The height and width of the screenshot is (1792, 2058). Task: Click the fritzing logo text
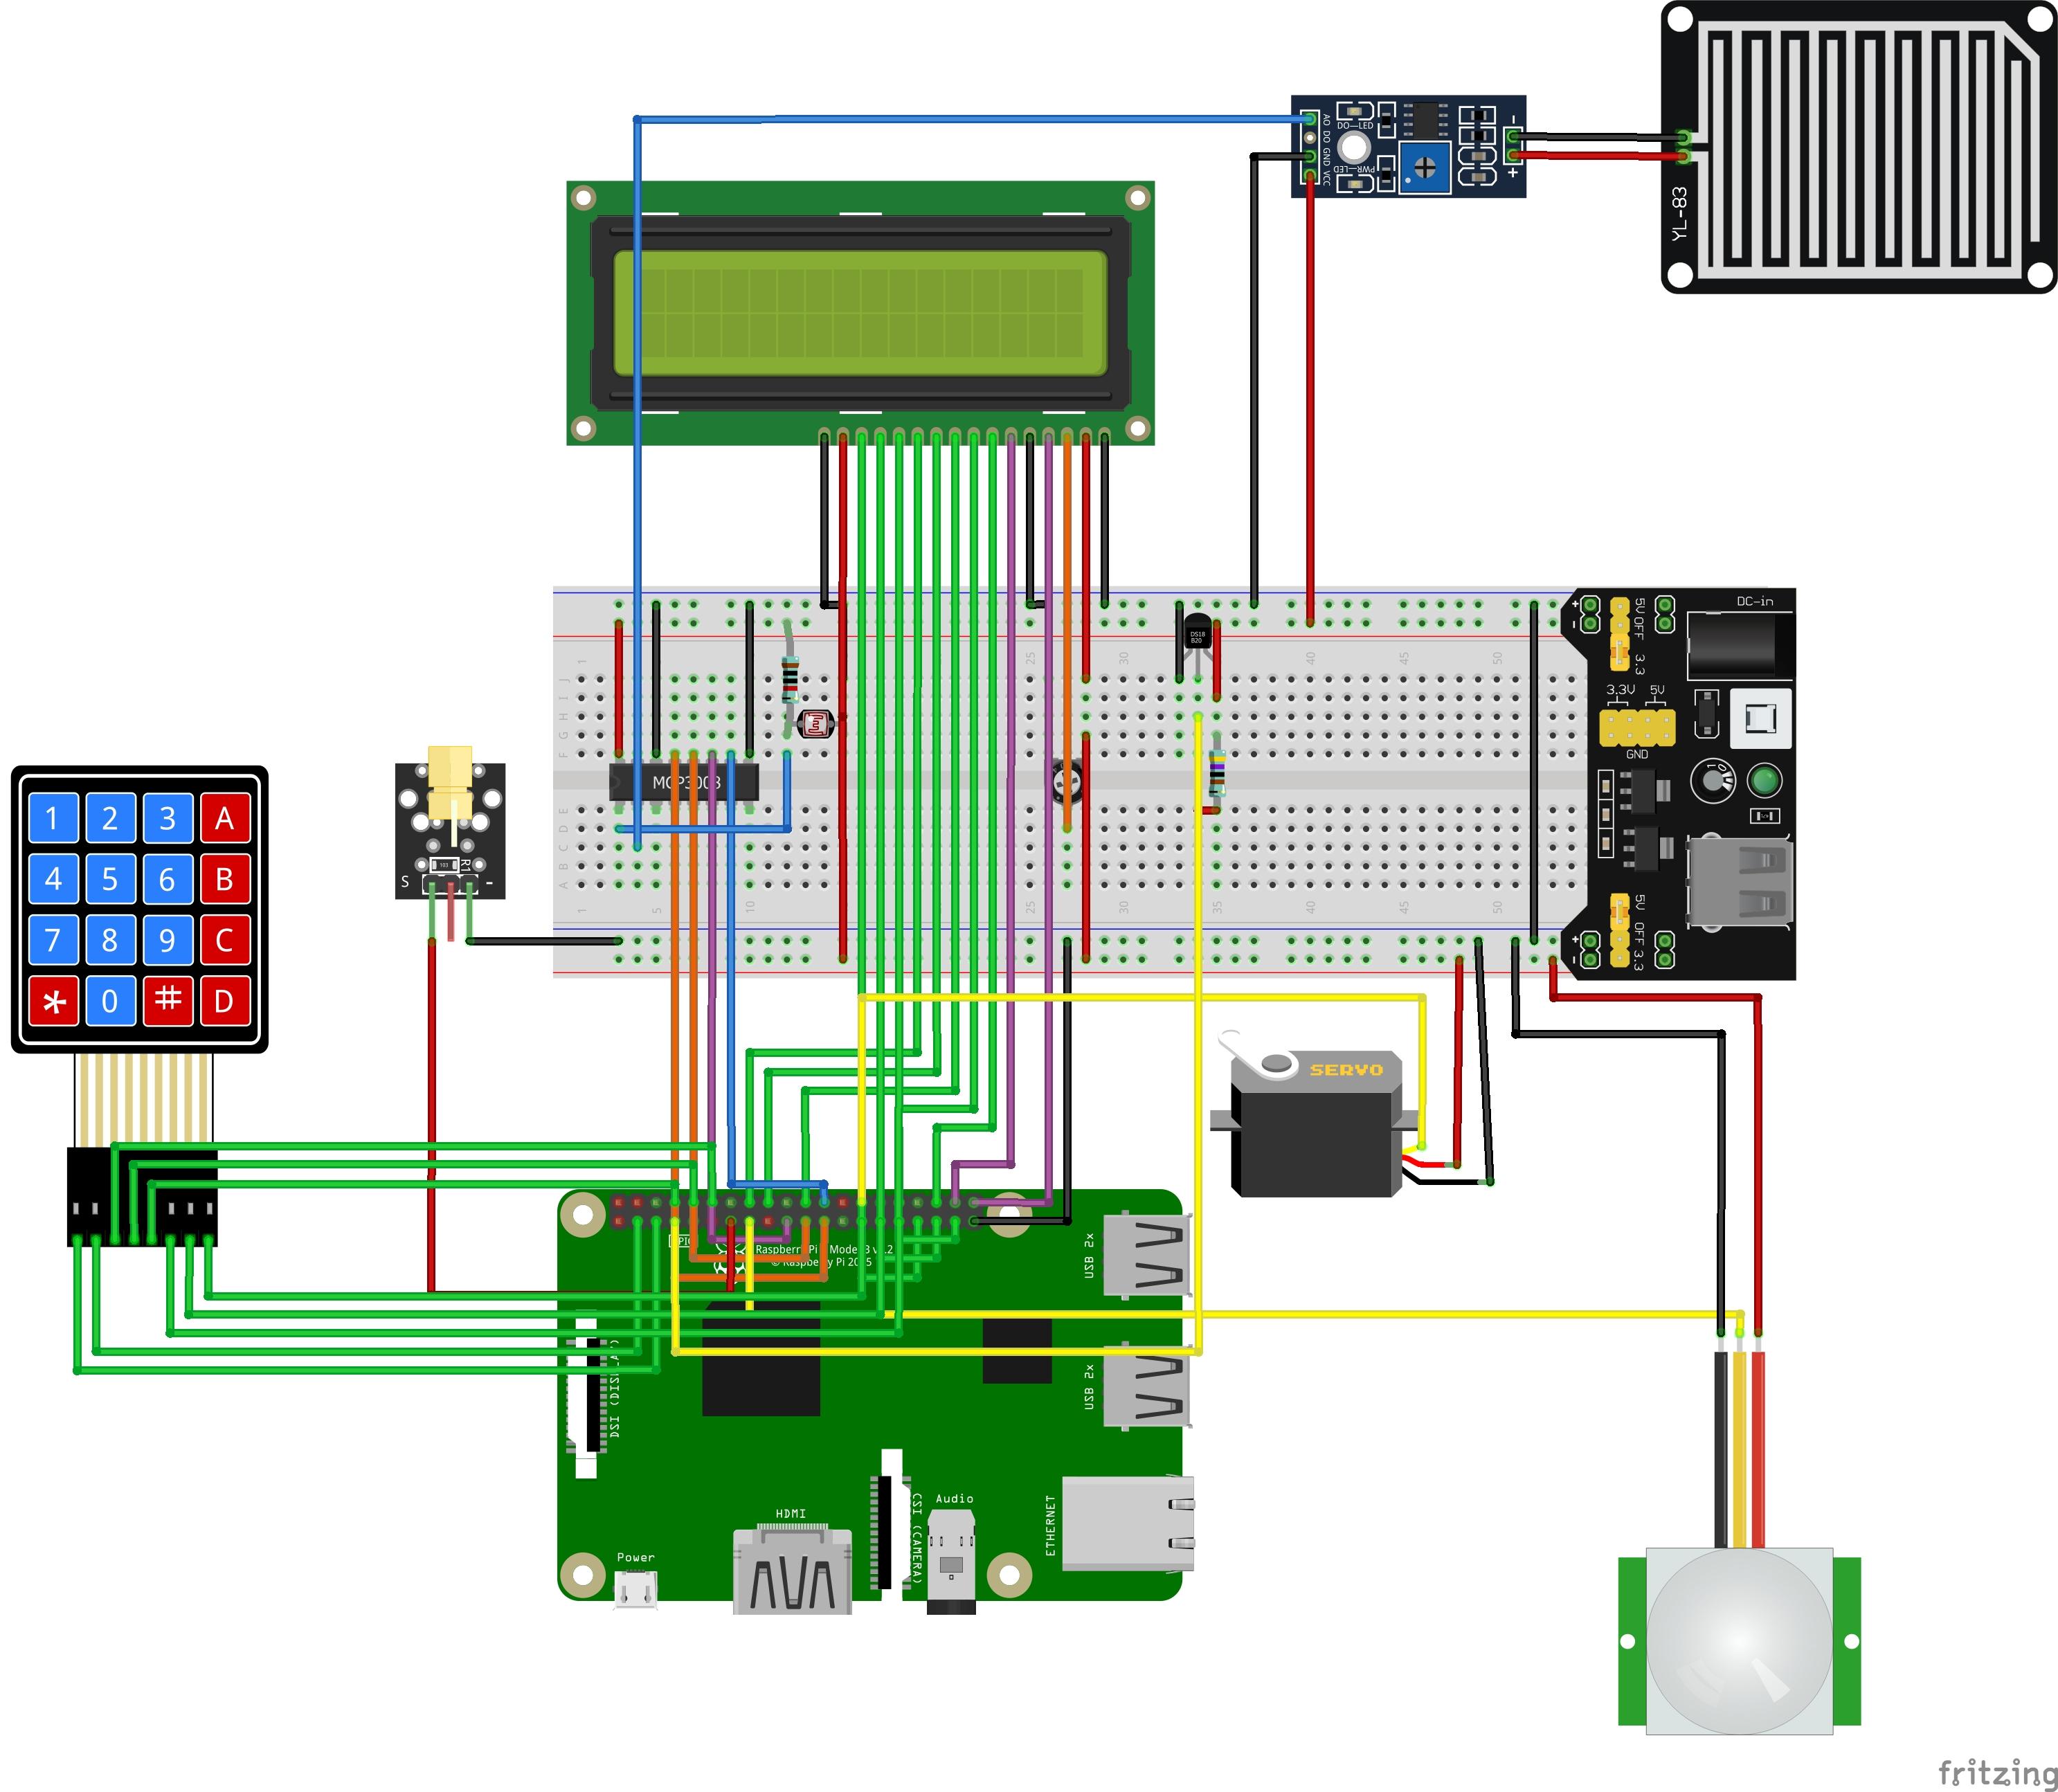click(x=1997, y=1774)
